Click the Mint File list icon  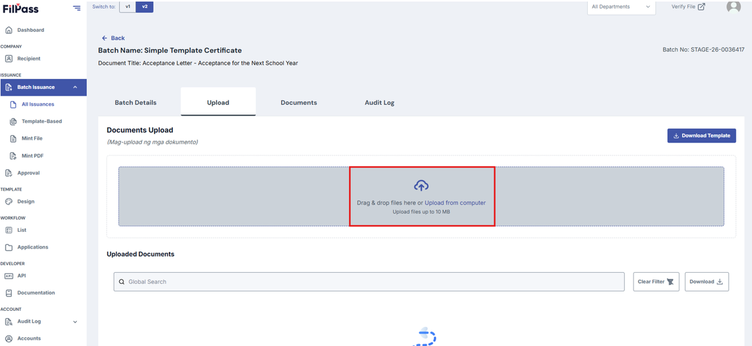click(13, 138)
